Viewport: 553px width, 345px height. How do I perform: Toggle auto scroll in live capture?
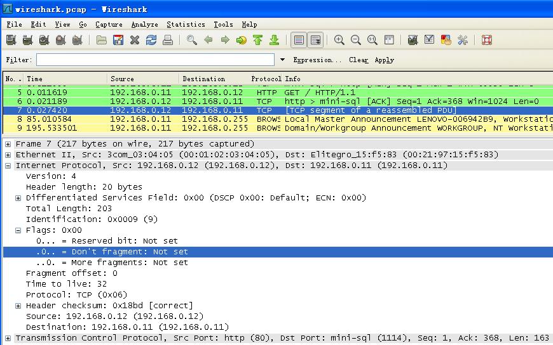click(x=315, y=40)
